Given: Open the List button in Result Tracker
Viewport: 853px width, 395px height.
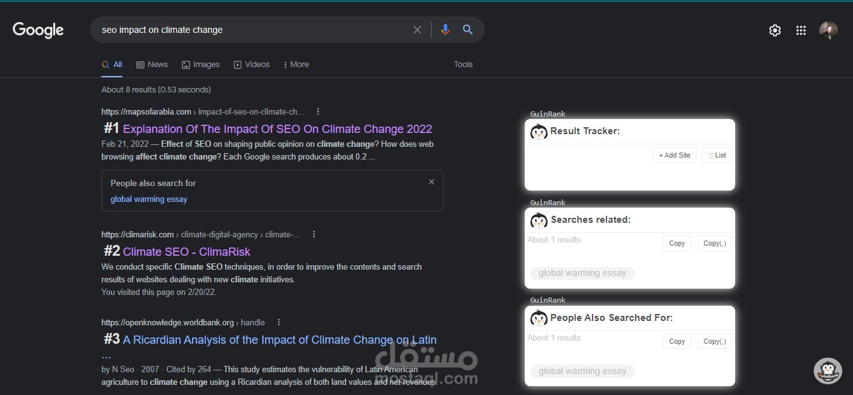Looking at the screenshot, I should (717, 155).
